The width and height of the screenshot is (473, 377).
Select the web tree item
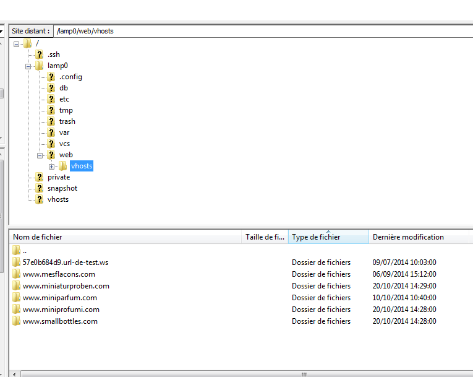pyautogui.click(x=66, y=155)
